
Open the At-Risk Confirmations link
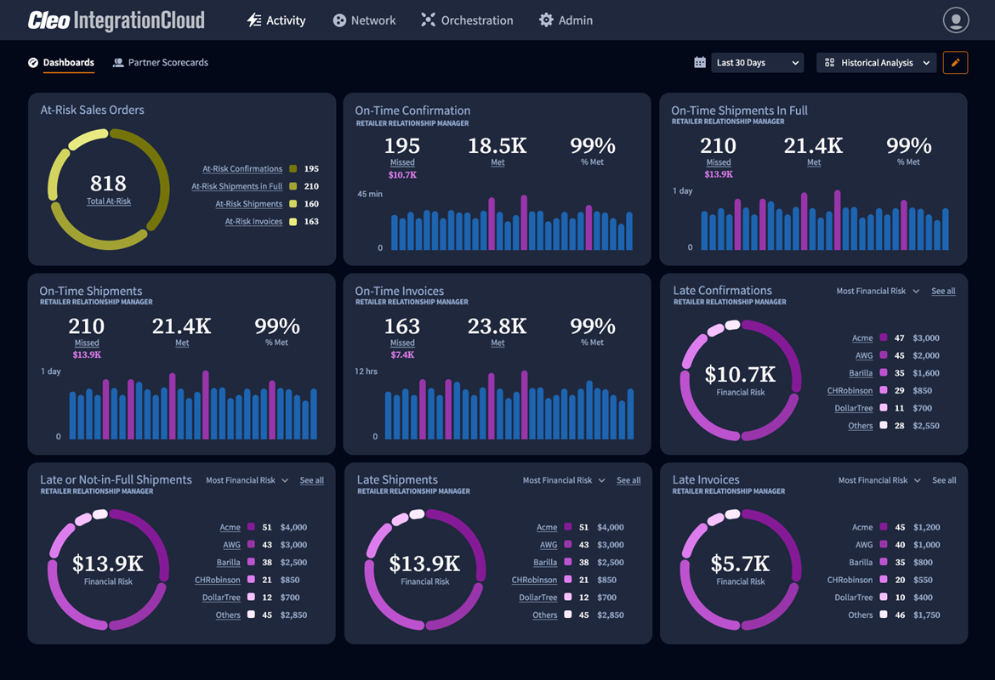[x=242, y=169]
